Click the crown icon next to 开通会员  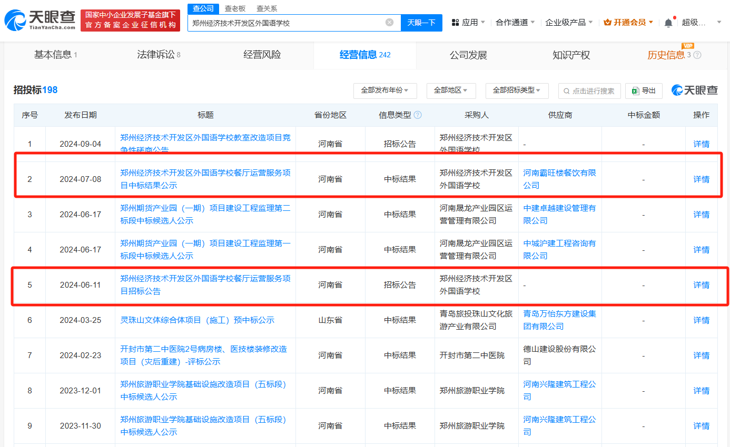point(607,22)
